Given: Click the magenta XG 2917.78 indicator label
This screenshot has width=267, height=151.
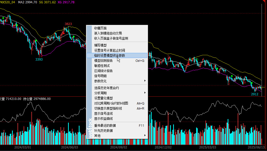Looking at the screenshot, I should [66, 2].
